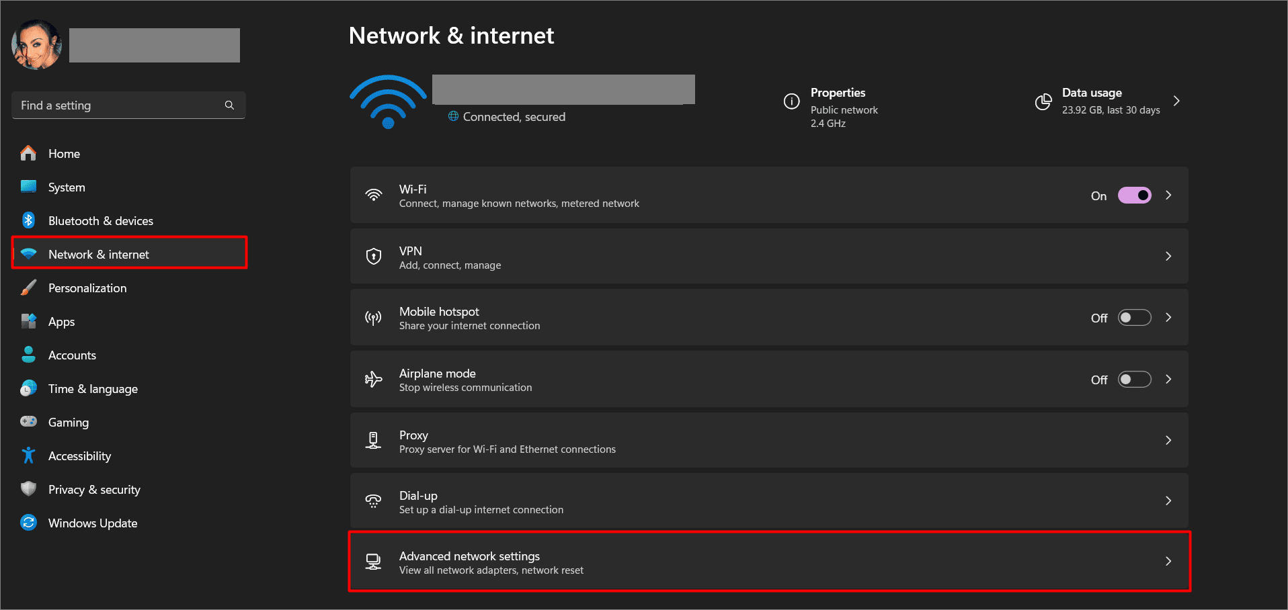Open Proxy server settings for Wi-Fi
The image size is (1288, 610).
pyautogui.click(x=672, y=440)
